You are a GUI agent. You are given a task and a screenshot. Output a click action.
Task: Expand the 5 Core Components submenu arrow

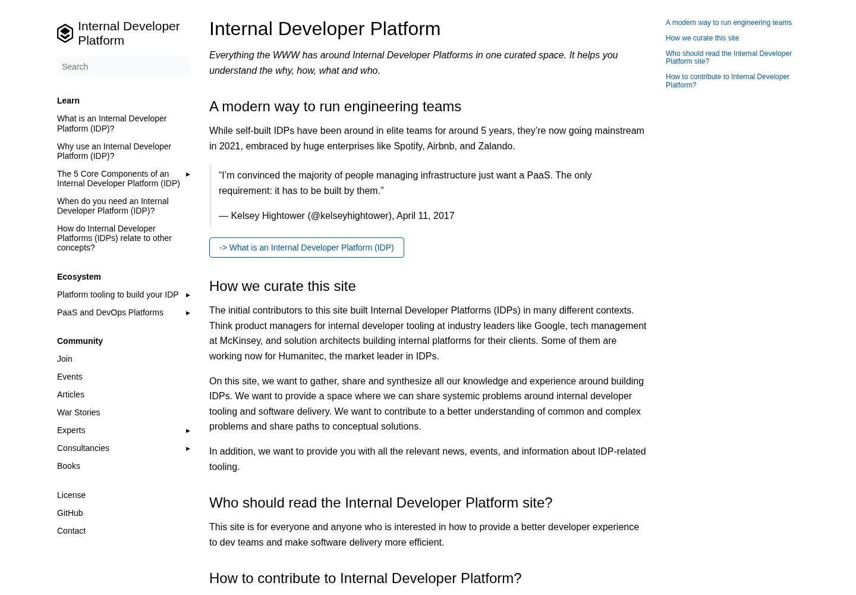(x=188, y=174)
